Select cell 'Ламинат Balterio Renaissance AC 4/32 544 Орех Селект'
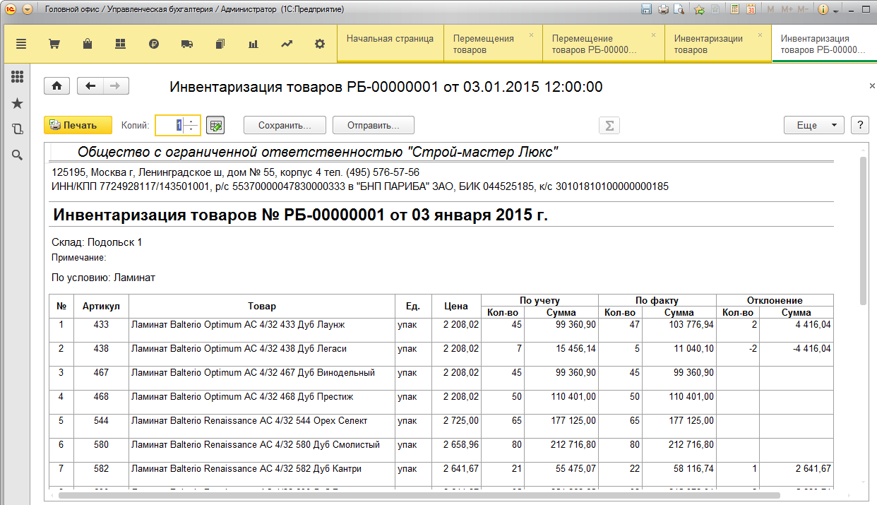This screenshot has height=505, width=877. (x=261, y=426)
